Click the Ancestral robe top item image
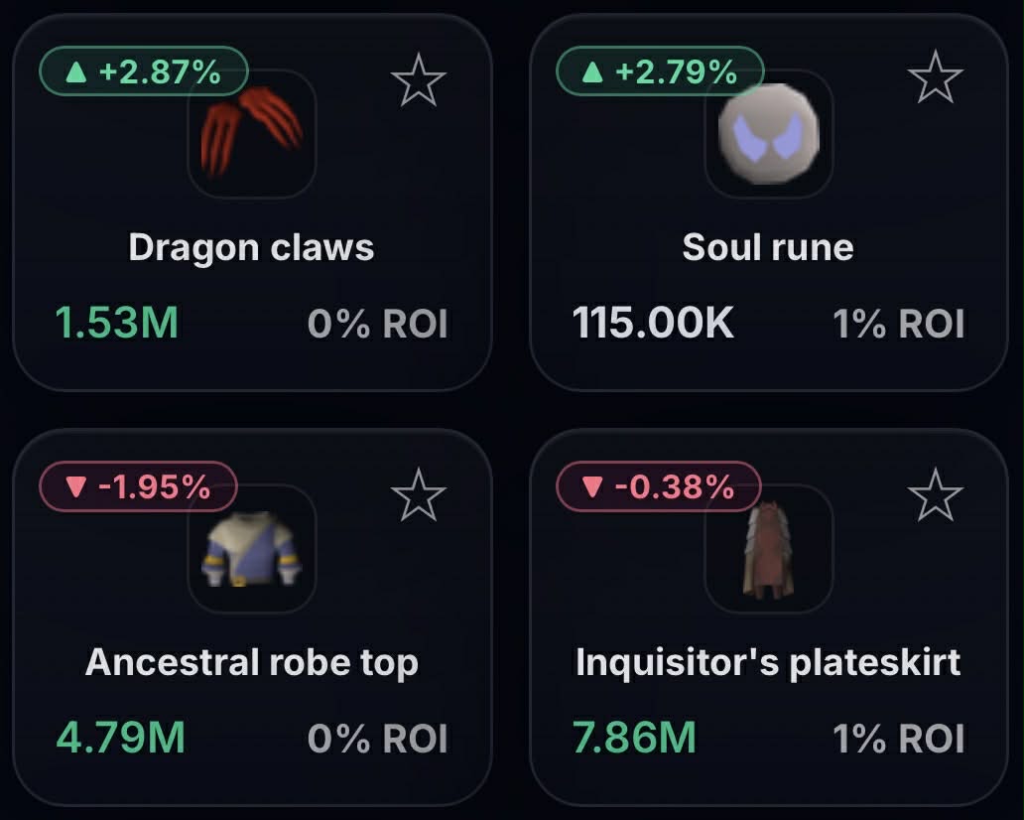The image size is (1024, 820). coord(252,549)
